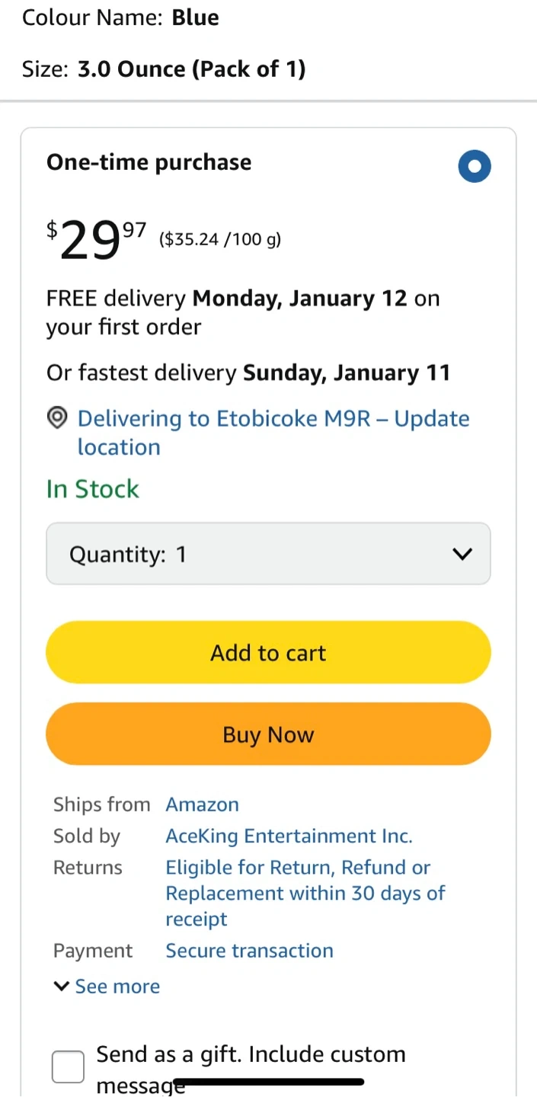Viewport: 537px width, 1097px height.
Task: Tap the 3.0 Ounce (Pack of 1) size
Action: (191, 69)
